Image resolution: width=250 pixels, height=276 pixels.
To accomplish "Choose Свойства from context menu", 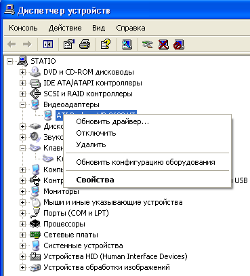I will (x=148, y=180).
